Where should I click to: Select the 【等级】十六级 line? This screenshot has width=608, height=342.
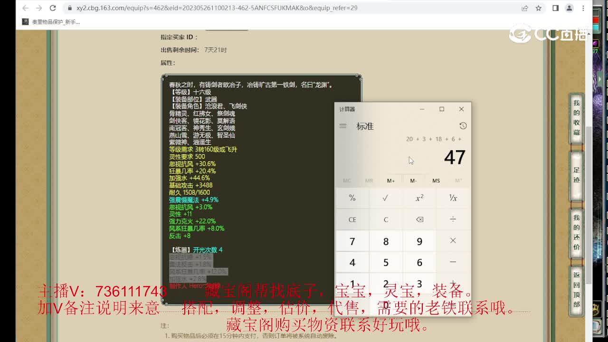click(x=190, y=92)
